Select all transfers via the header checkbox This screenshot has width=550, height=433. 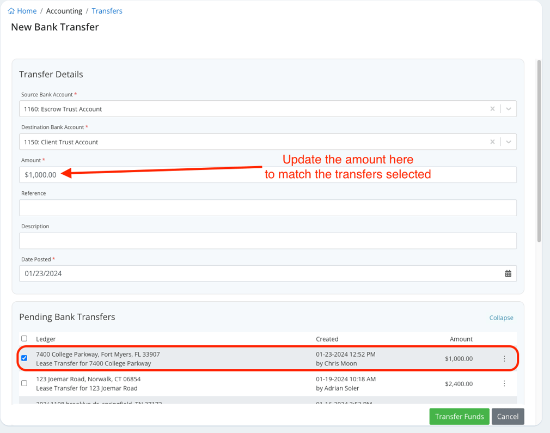[24, 338]
